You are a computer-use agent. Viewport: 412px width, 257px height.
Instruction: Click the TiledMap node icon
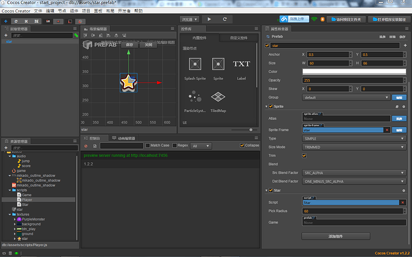(218, 97)
